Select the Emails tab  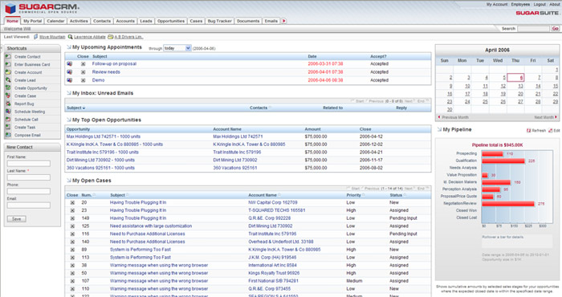(271, 21)
